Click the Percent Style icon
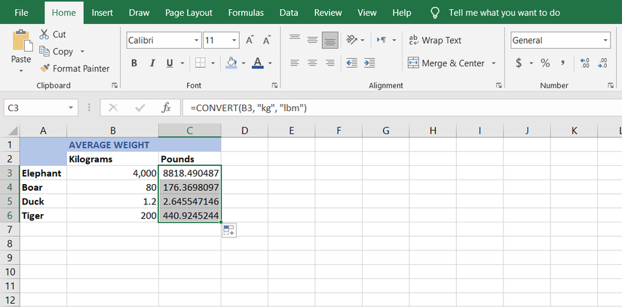The height and width of the screenshot is (307, 622). point(544,63)
